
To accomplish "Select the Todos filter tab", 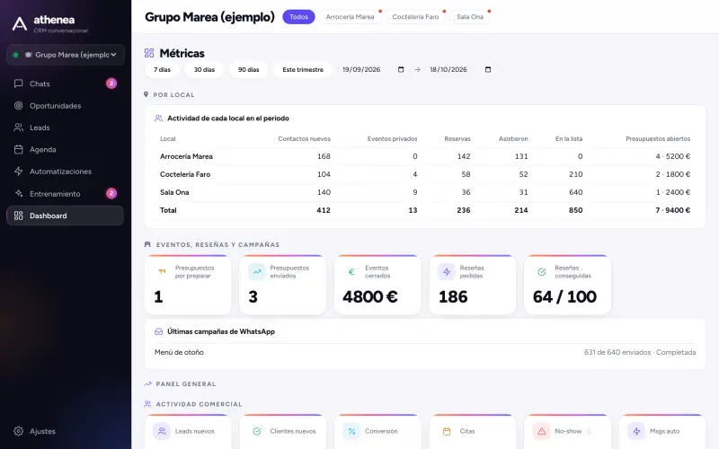I will tap(298, 16).
